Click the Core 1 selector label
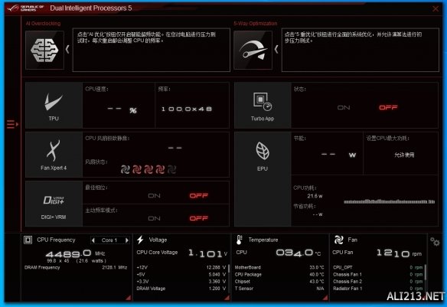447x307 pixels. 109,240
